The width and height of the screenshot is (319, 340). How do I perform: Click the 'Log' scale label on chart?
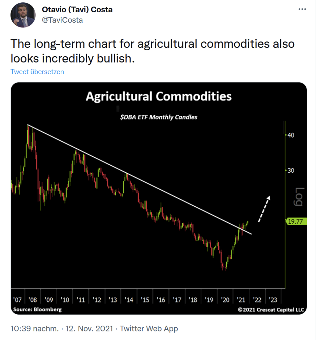(x=299, y=197)
